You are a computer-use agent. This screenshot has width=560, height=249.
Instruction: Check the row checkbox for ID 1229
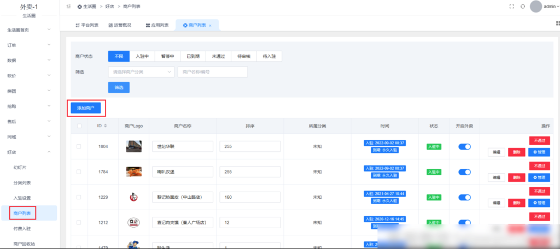tap(79, 197)
